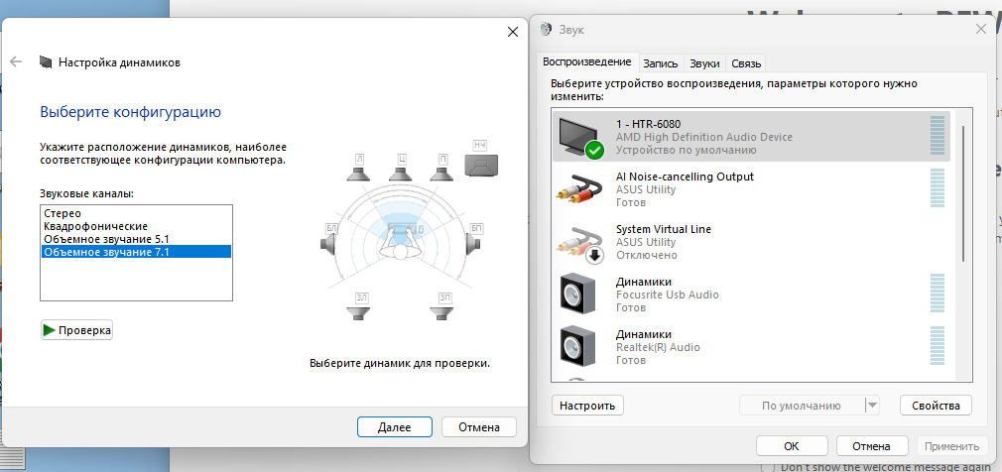The image size is (1002, 472).
Task: Open the Звуки tab
Action: pyautogui.click(x=704, y=62)
